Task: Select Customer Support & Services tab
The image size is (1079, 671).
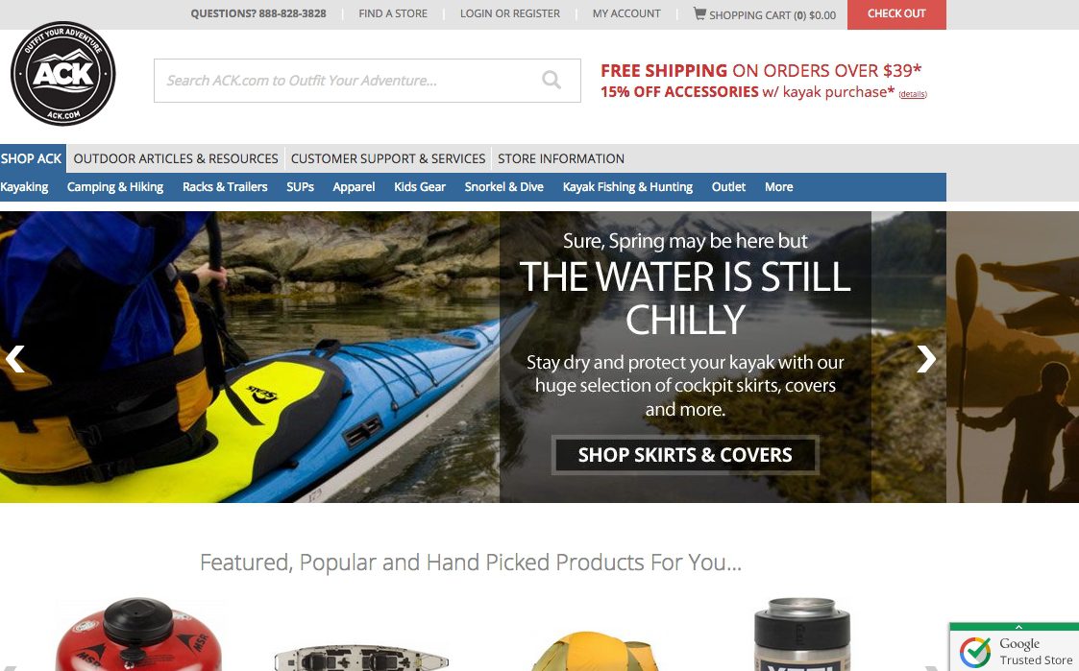Action: 388,158
